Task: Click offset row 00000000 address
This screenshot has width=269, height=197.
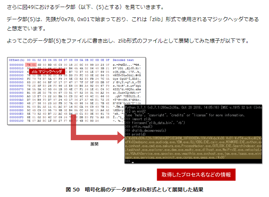Action: tap(16, 64)
